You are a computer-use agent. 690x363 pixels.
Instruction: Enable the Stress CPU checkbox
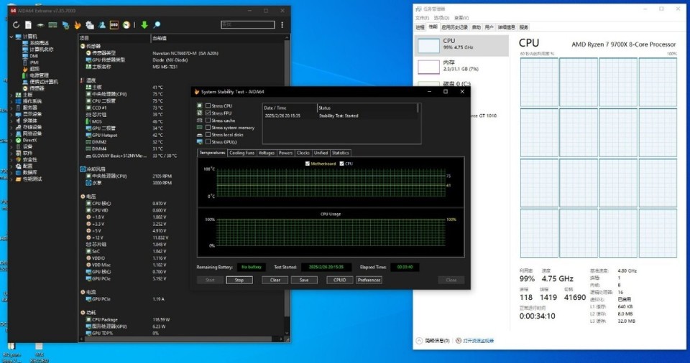(208, 105)
